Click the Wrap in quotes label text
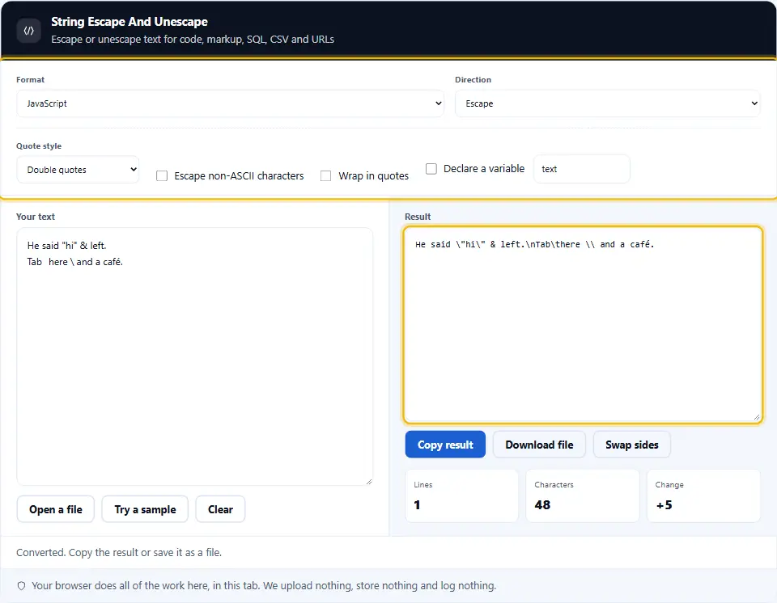 pos(373,175)
